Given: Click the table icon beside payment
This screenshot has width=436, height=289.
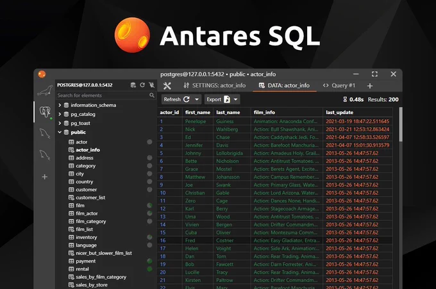Looking at the screenshot, I should tap(71, 261).
